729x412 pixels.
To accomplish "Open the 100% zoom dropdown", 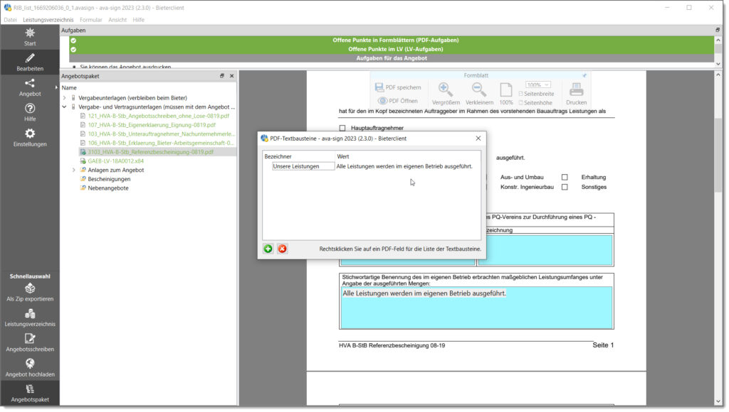I will point(537,85).
